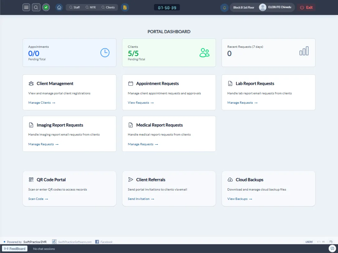The height and width of the screenshot is (253, 338).
Task: Open the NYR search
Action: (x=90, y=7)
